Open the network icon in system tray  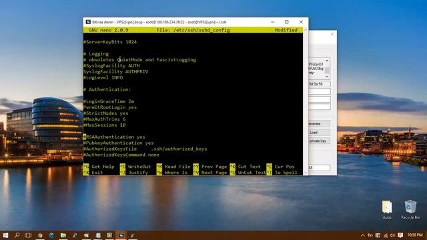click(x=386, y=235)
